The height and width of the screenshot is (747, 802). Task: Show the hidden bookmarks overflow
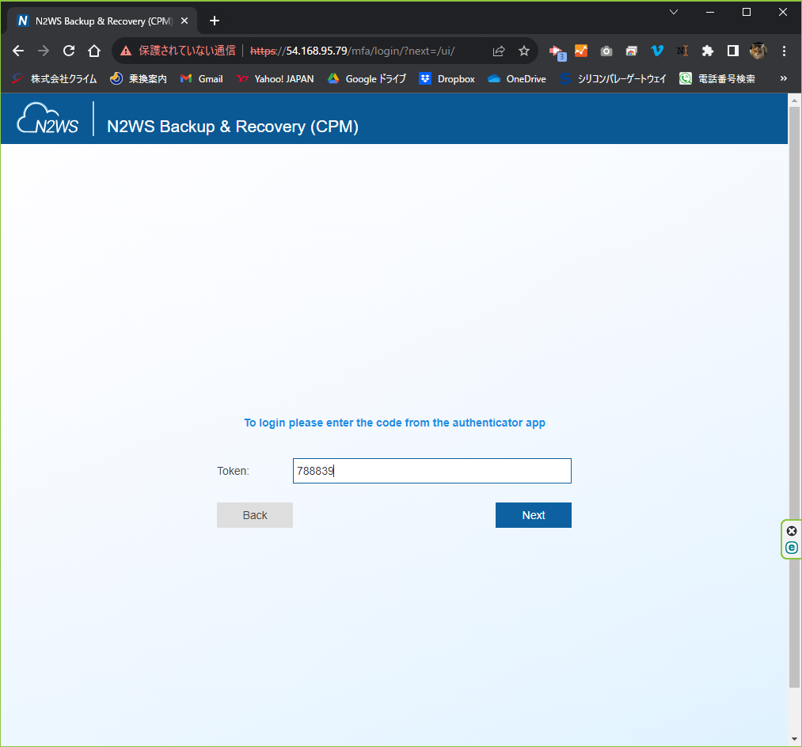point(784,78)
